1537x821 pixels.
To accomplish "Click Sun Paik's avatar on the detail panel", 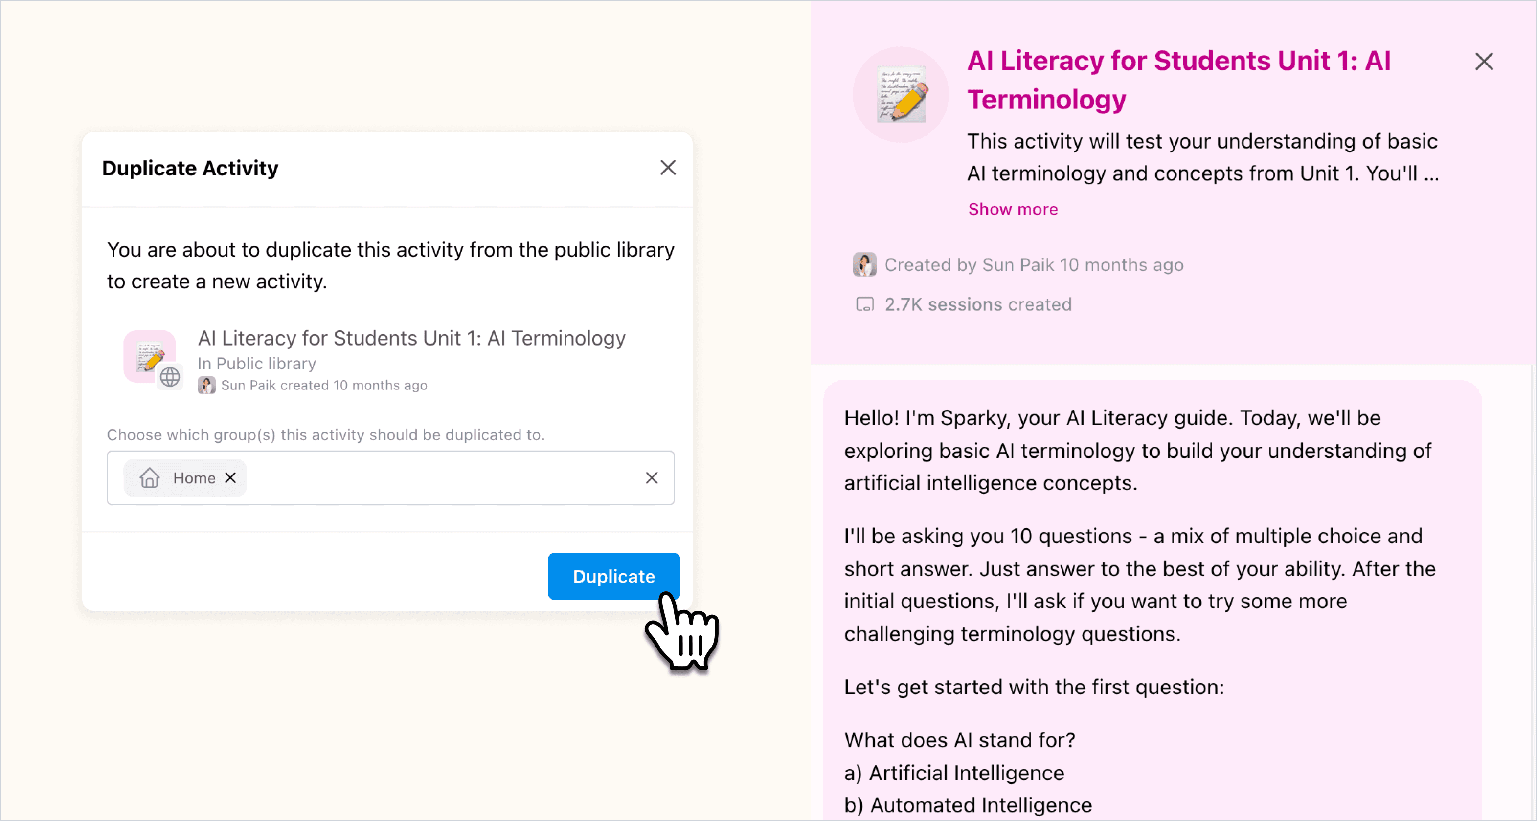I will (865, 265).
